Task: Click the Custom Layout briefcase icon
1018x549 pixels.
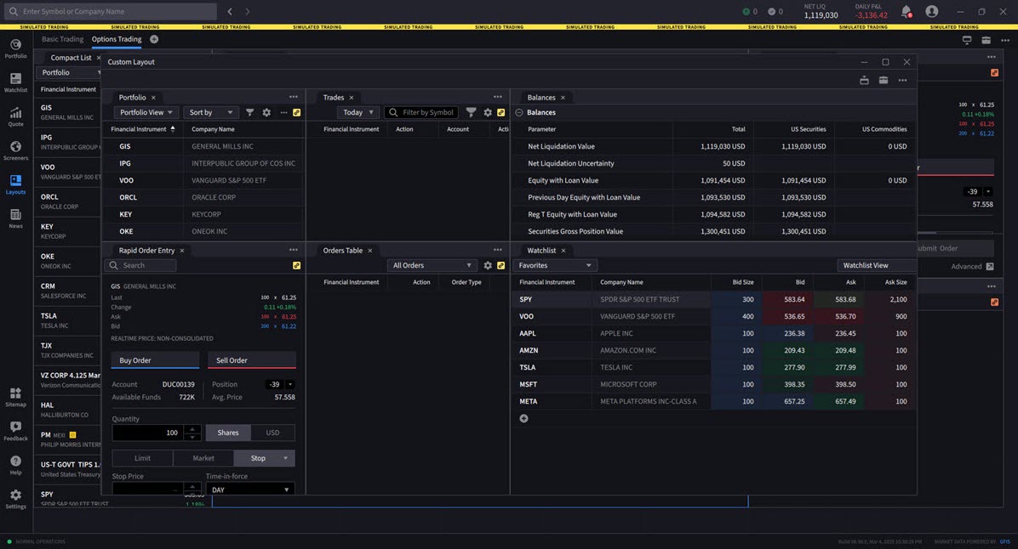Action: [x=883, y=80]
